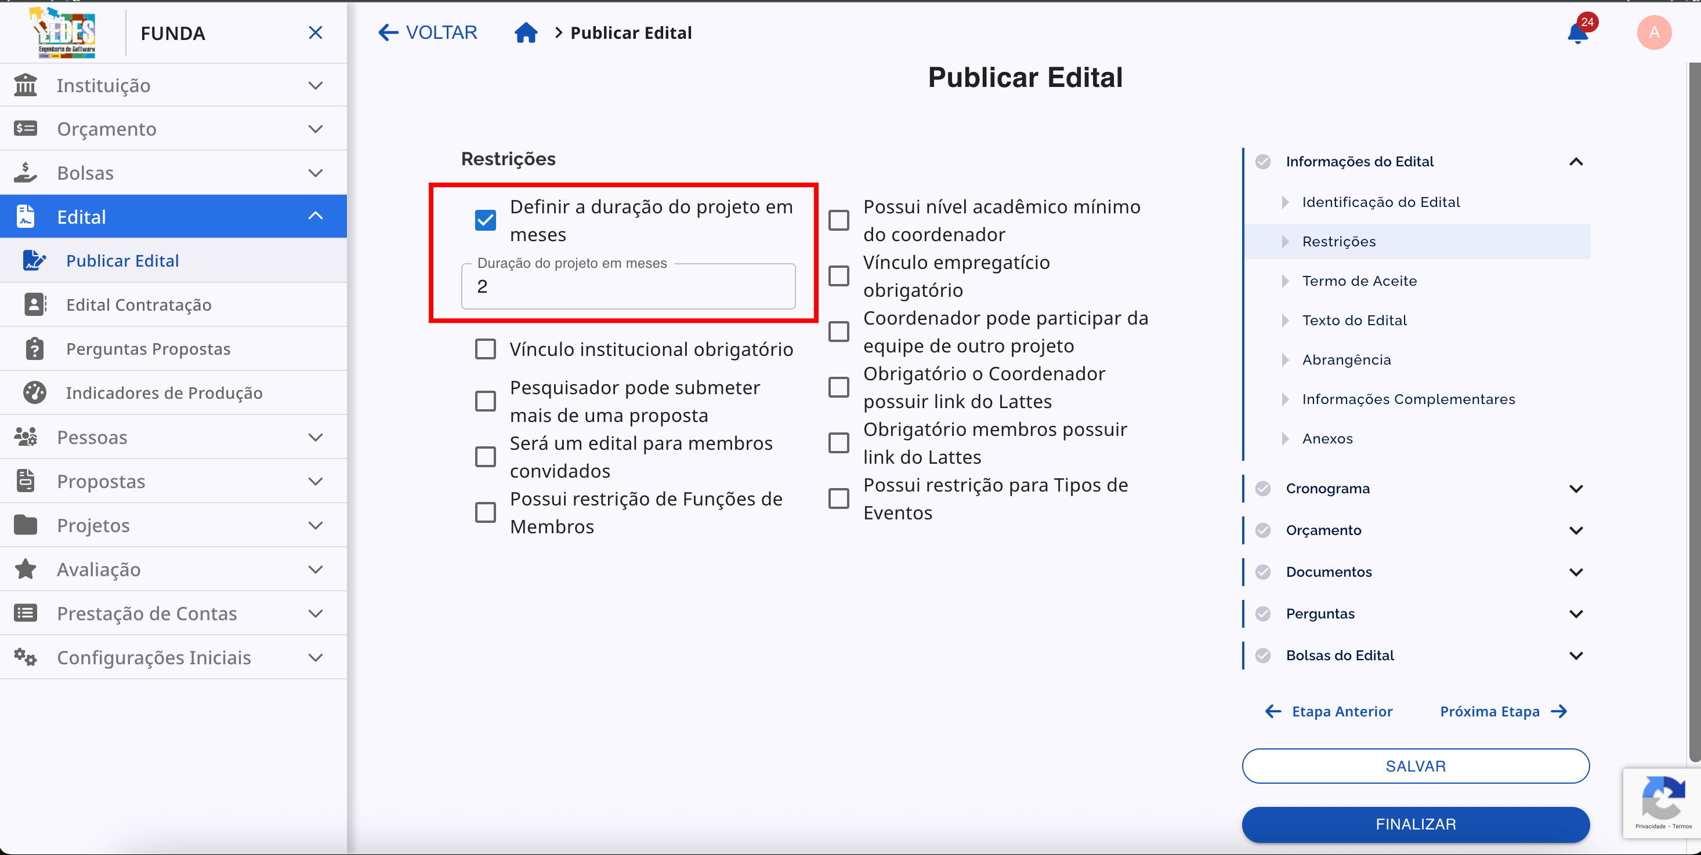
Task: Click the Bolsas hand-money icon
Action: 26,173
